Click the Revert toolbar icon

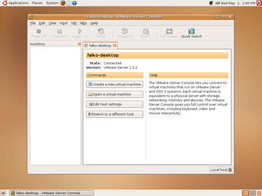click(146, 31)
